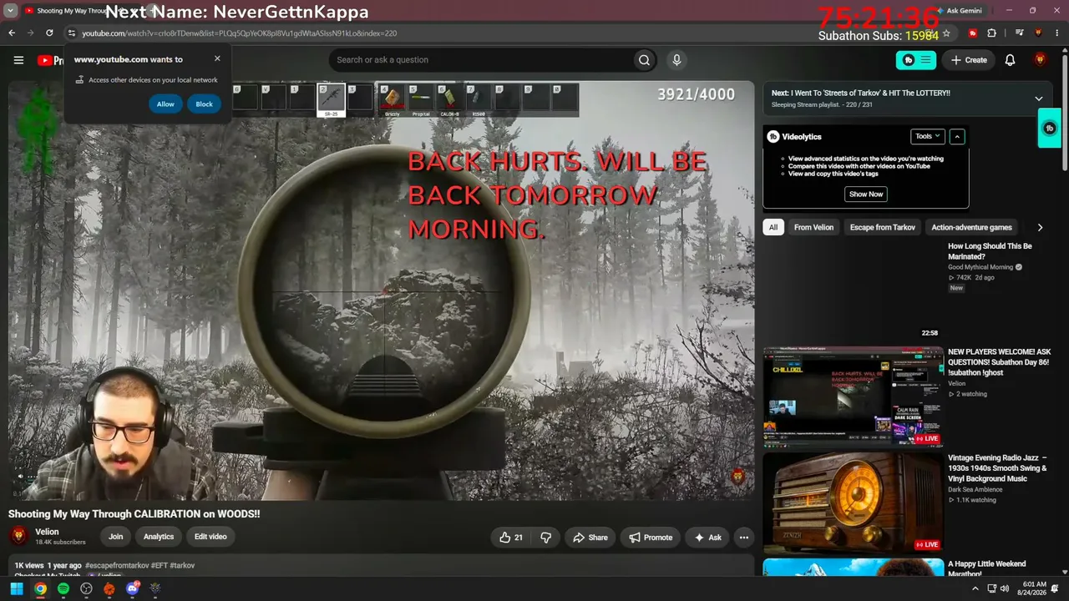Run the search with the magnifier button
Screen dimensions: 1069x601
[x=644, y=60]
